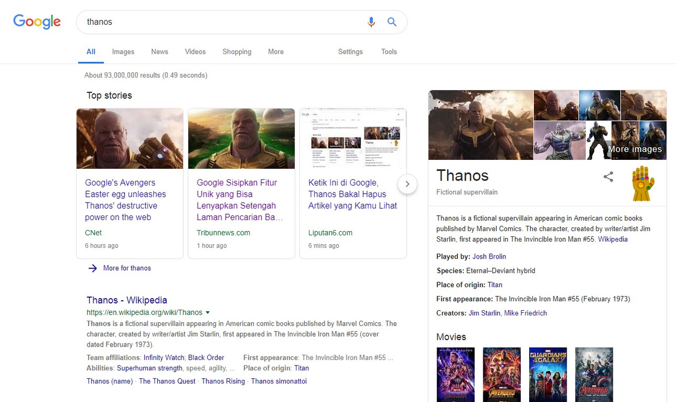Open the Thanos simonattoi sitelink
This screenshot has width=676, height=402.
coord(279,381)
